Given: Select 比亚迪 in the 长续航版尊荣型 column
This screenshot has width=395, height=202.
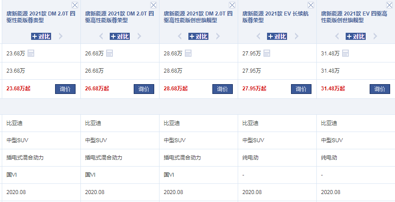Looking at the screenshot, I should pos(251,123).
